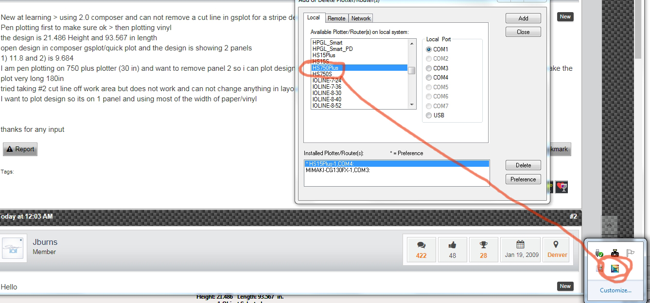Click the New badge on first post
Screen dimensions: 650x303
[565, 16]
